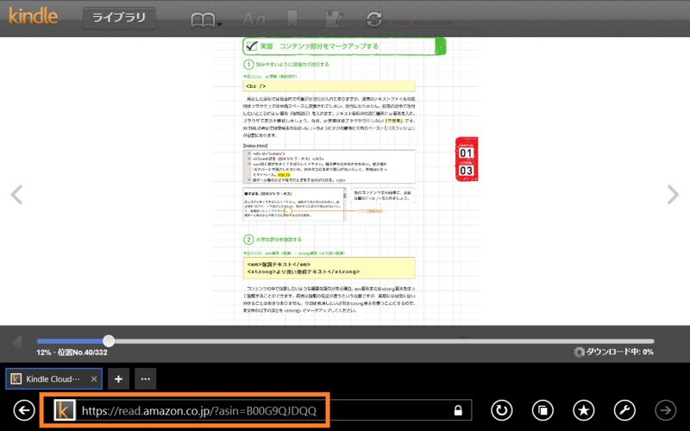Go to next page right chevron

point(673,195)
